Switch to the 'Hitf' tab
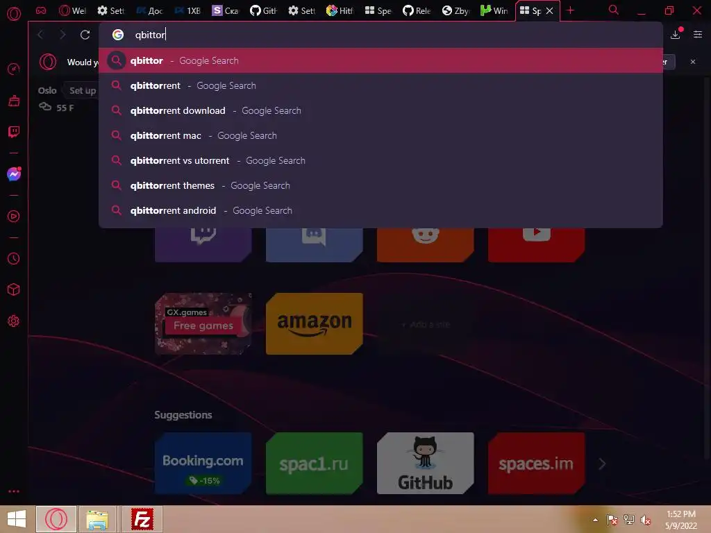 pos(340,10)
